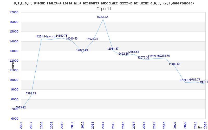Click the chart title 'Importi'
This screenshot has height=130, width=208.
[x=104, y=9]
